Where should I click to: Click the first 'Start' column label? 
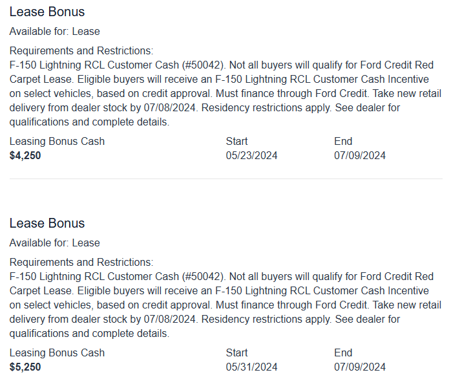(236, 142)
